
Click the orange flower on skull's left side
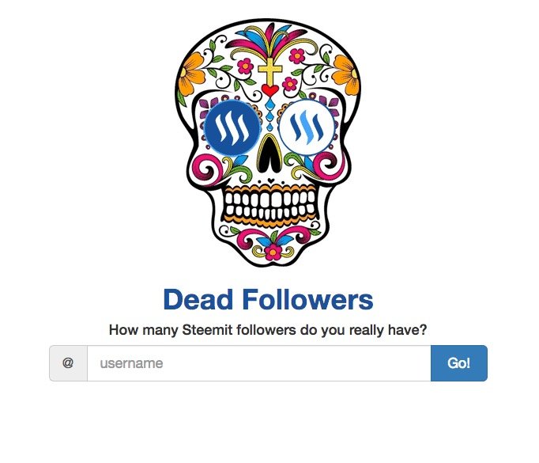tap(192, 74)
